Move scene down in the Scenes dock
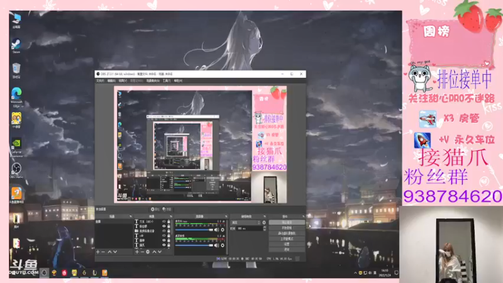Image resolution: width=503 pixels, height=283 pixels. (x=115, y=252)
